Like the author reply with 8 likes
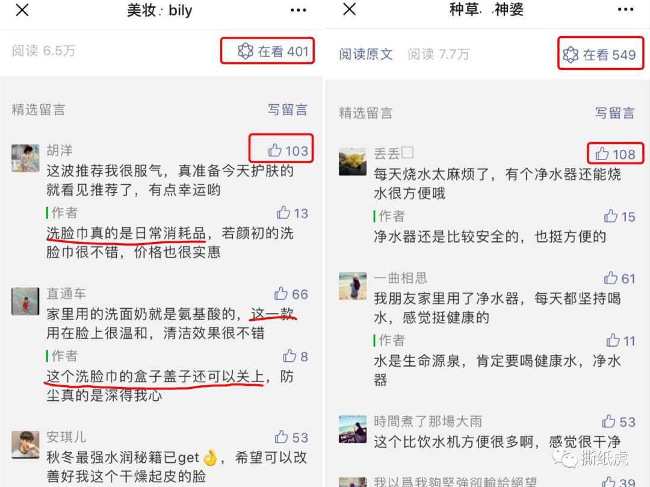 coord(295,356)
